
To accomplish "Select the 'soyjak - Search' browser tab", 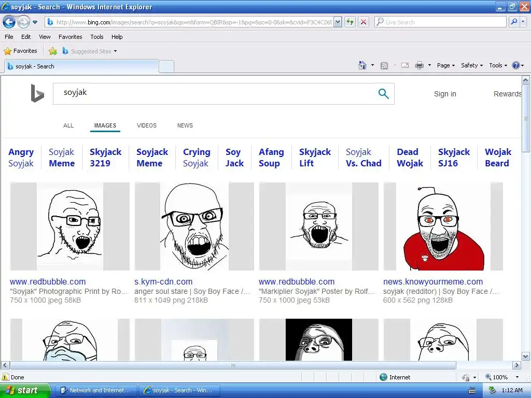I will (81, 66).
